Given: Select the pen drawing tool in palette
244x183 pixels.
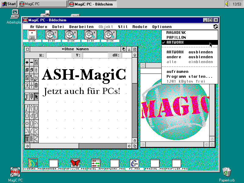Looking at the screenshot, I should tap(32, 97).
